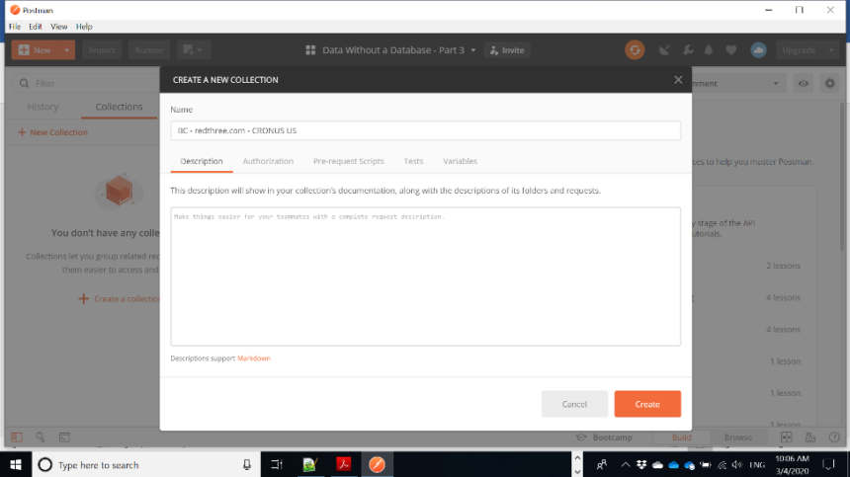Open the workspace dropdown 'Data Without a Database - Part 3'
This screenshot has height=477, width=850.
(391, 50)
